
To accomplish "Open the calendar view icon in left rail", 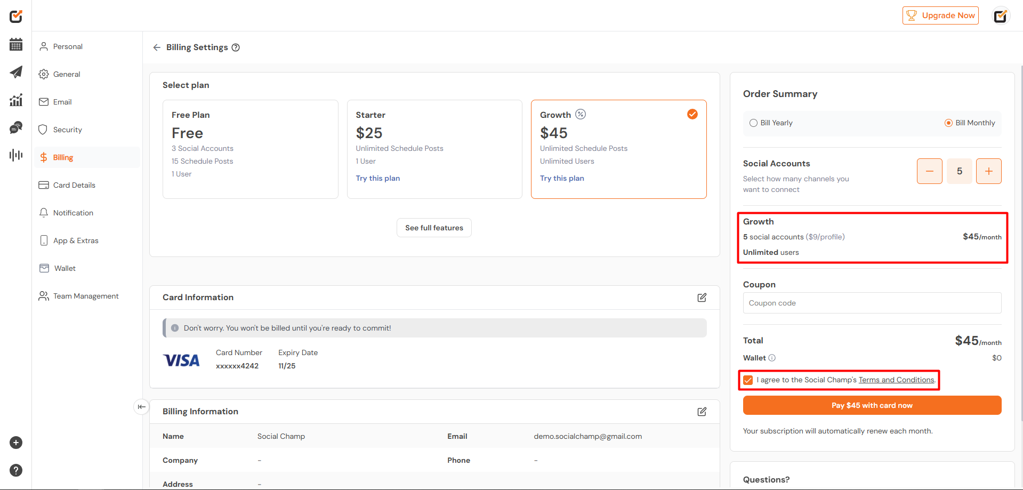I will 16,44.
